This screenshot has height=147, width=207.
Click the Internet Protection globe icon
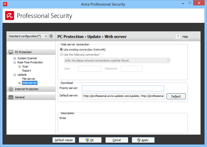(x=11, y=89)
